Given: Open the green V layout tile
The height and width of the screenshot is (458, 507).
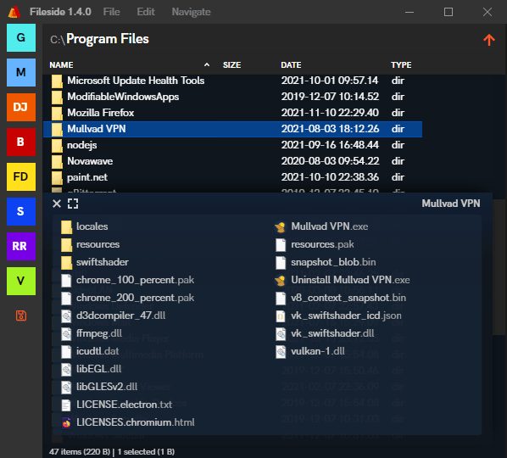Looking at the screenshot, I should (21, 281).
